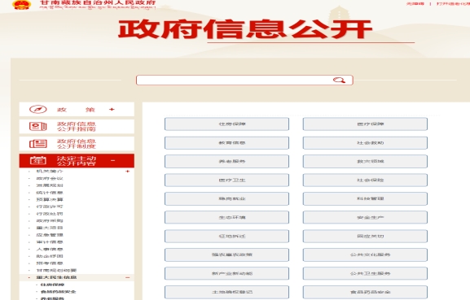Screen dimensions: 470x300
Task: Expand the 政策 section with plus sign
Action: click(112, 110)
